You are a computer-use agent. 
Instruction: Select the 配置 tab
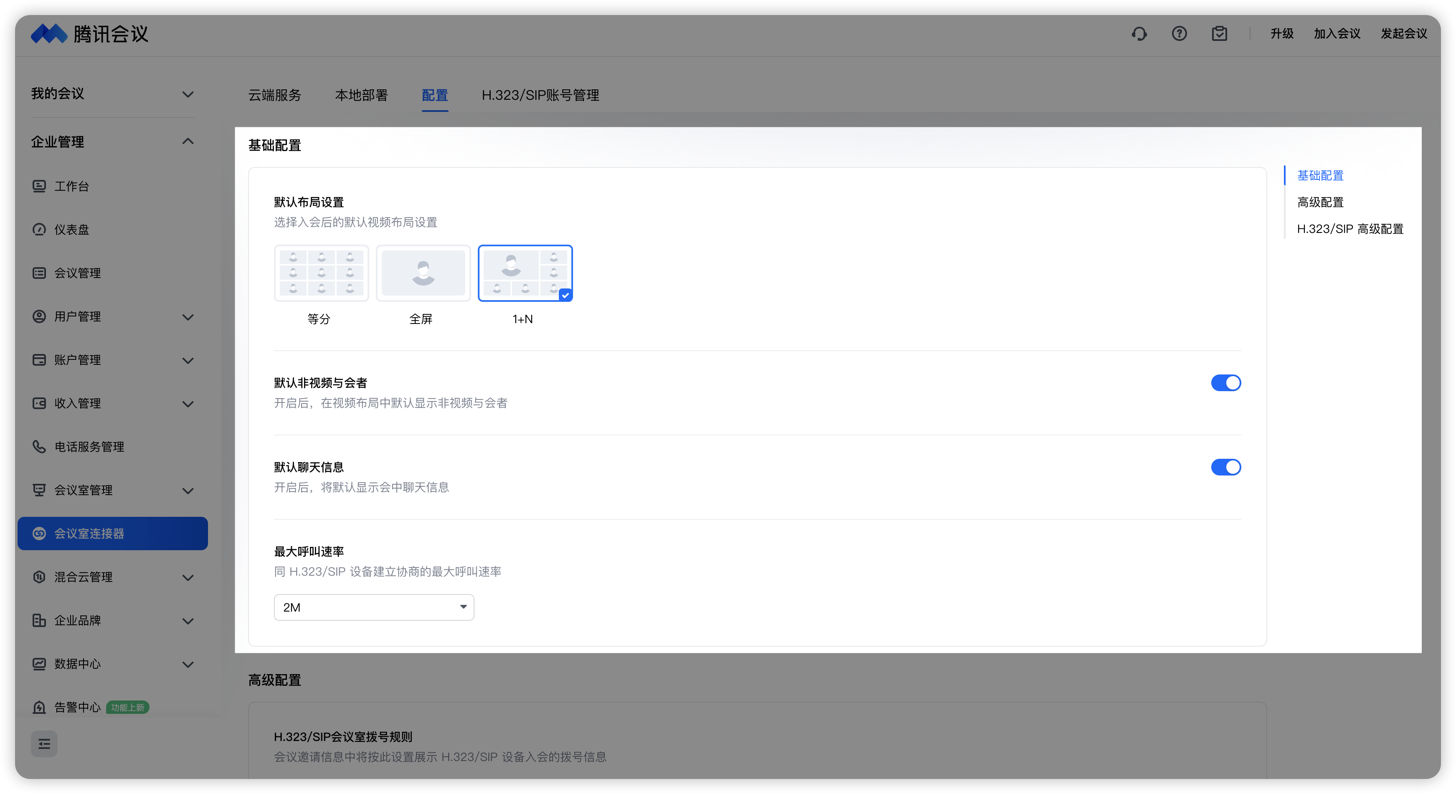click(x=435, y=95)
